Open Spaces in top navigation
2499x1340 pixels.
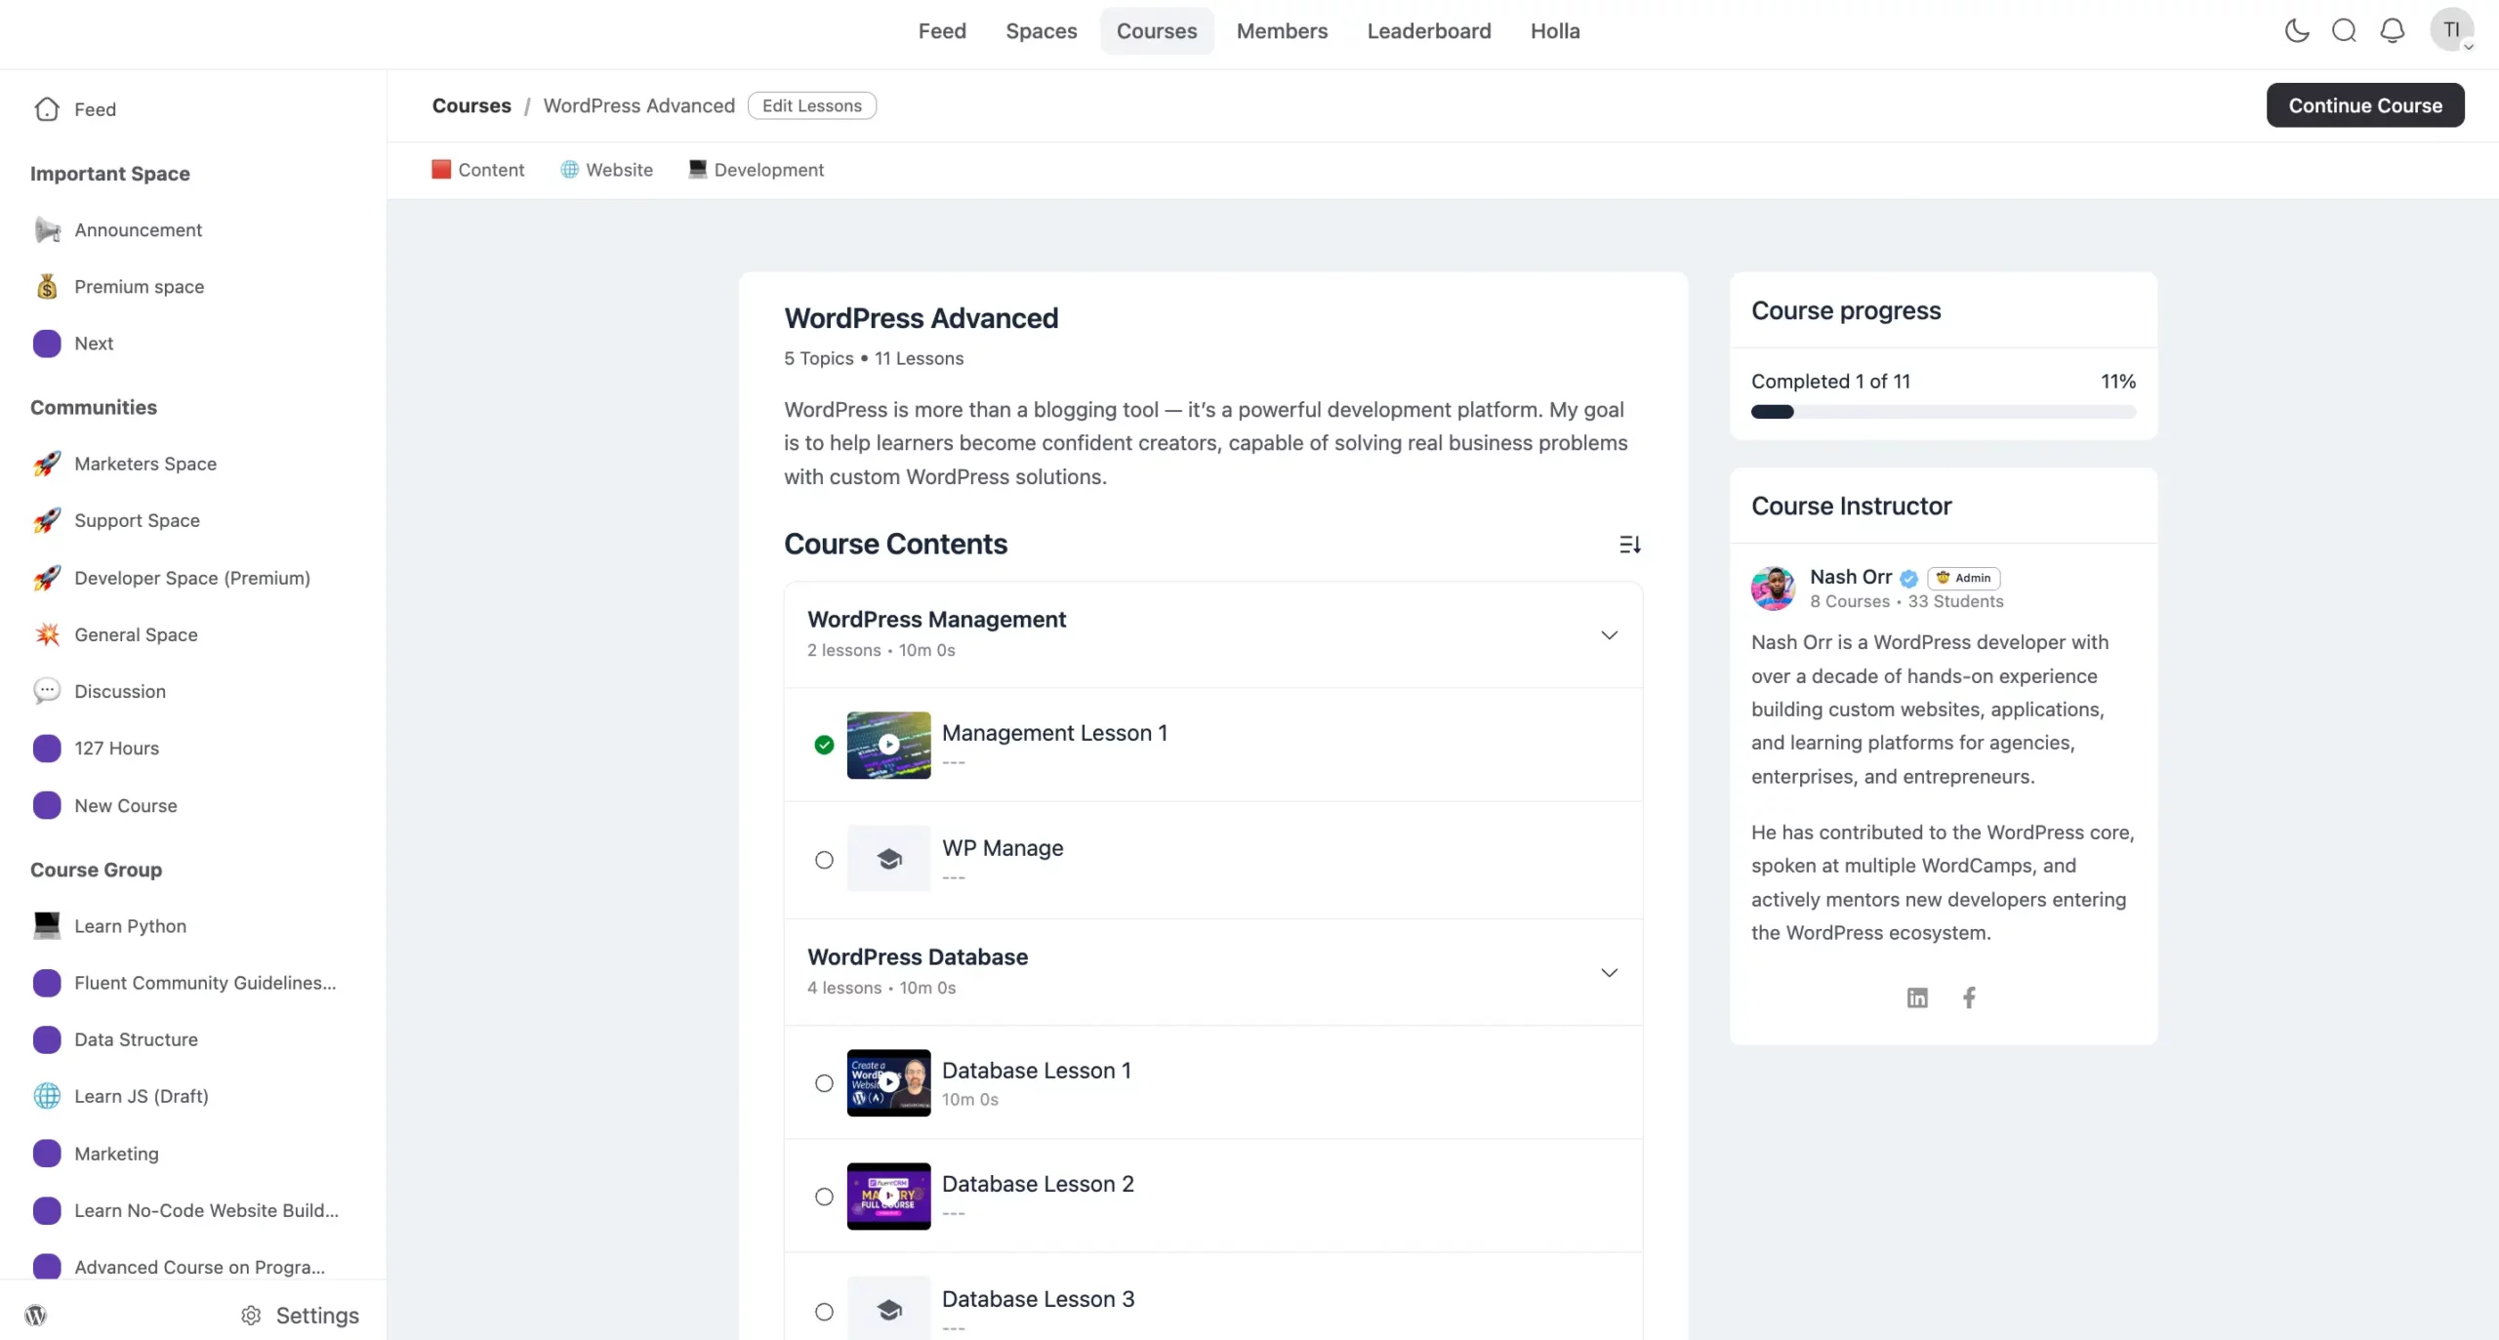click(x=1041, y=30)
